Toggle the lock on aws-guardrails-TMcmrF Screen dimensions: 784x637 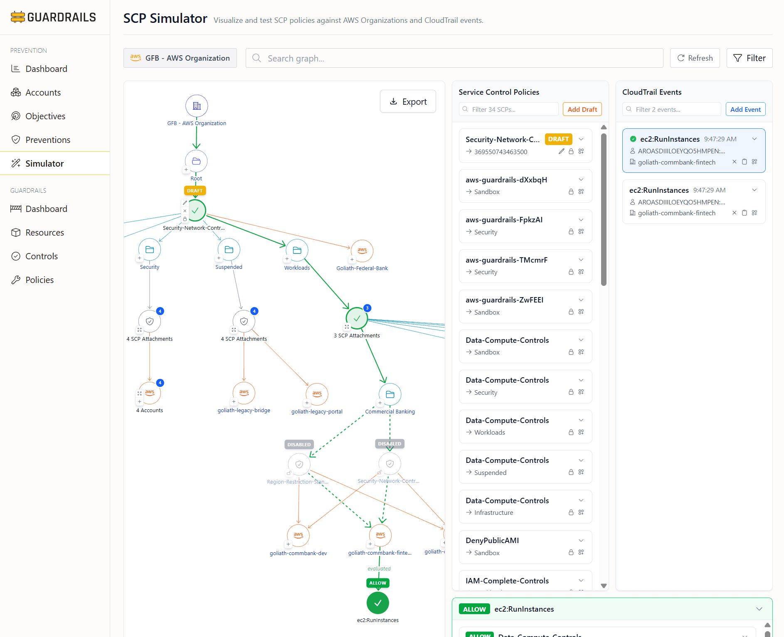tap(571, 271)
